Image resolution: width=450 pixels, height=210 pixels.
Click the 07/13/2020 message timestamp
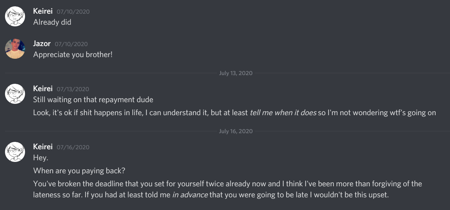click(x=73, y=89)
